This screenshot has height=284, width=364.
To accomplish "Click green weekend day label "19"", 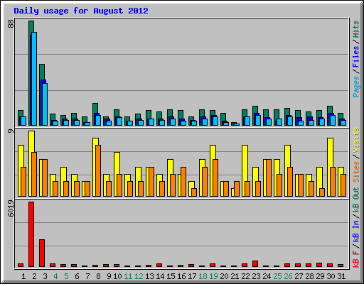I will point(213,276).
